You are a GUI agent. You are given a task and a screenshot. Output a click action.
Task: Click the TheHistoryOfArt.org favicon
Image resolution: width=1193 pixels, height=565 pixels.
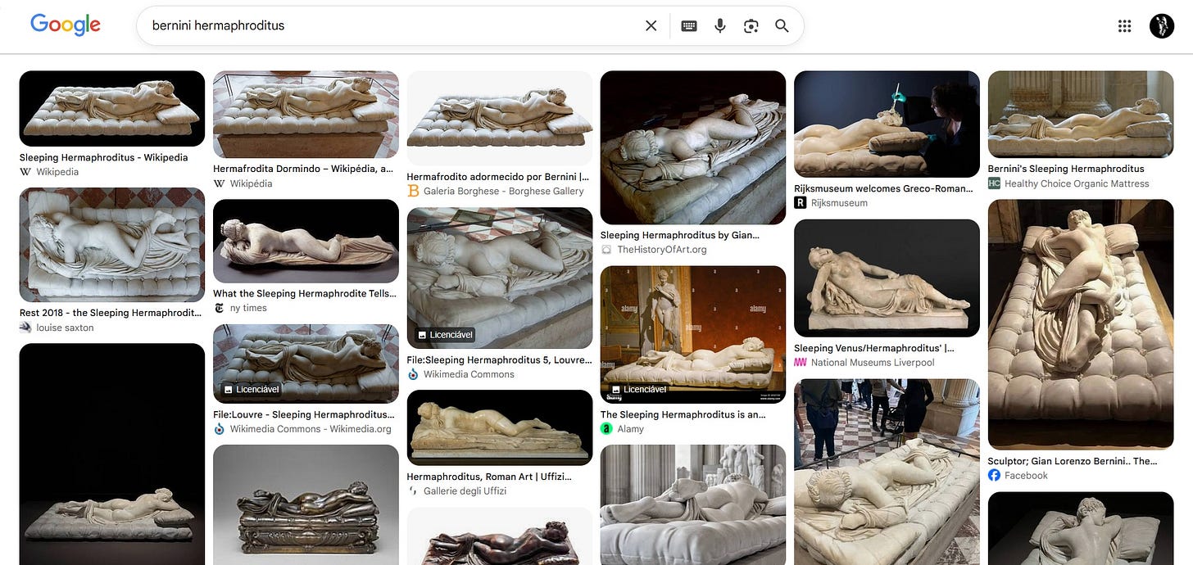tap(606, 249)
